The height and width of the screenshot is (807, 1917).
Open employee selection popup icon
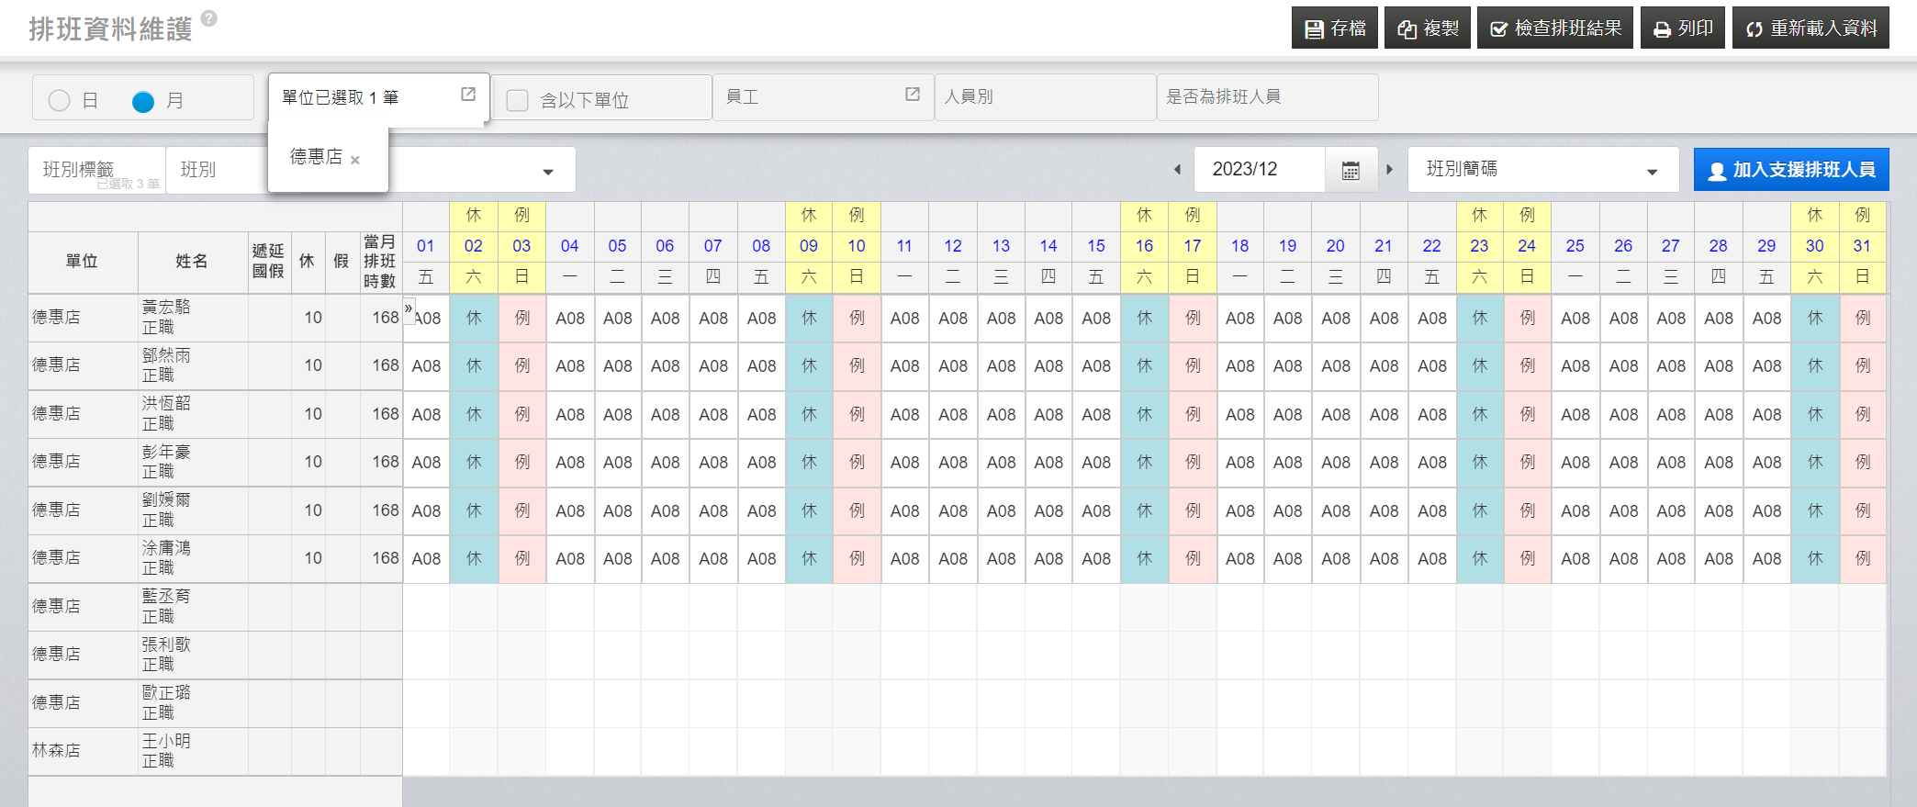[913, 95]
